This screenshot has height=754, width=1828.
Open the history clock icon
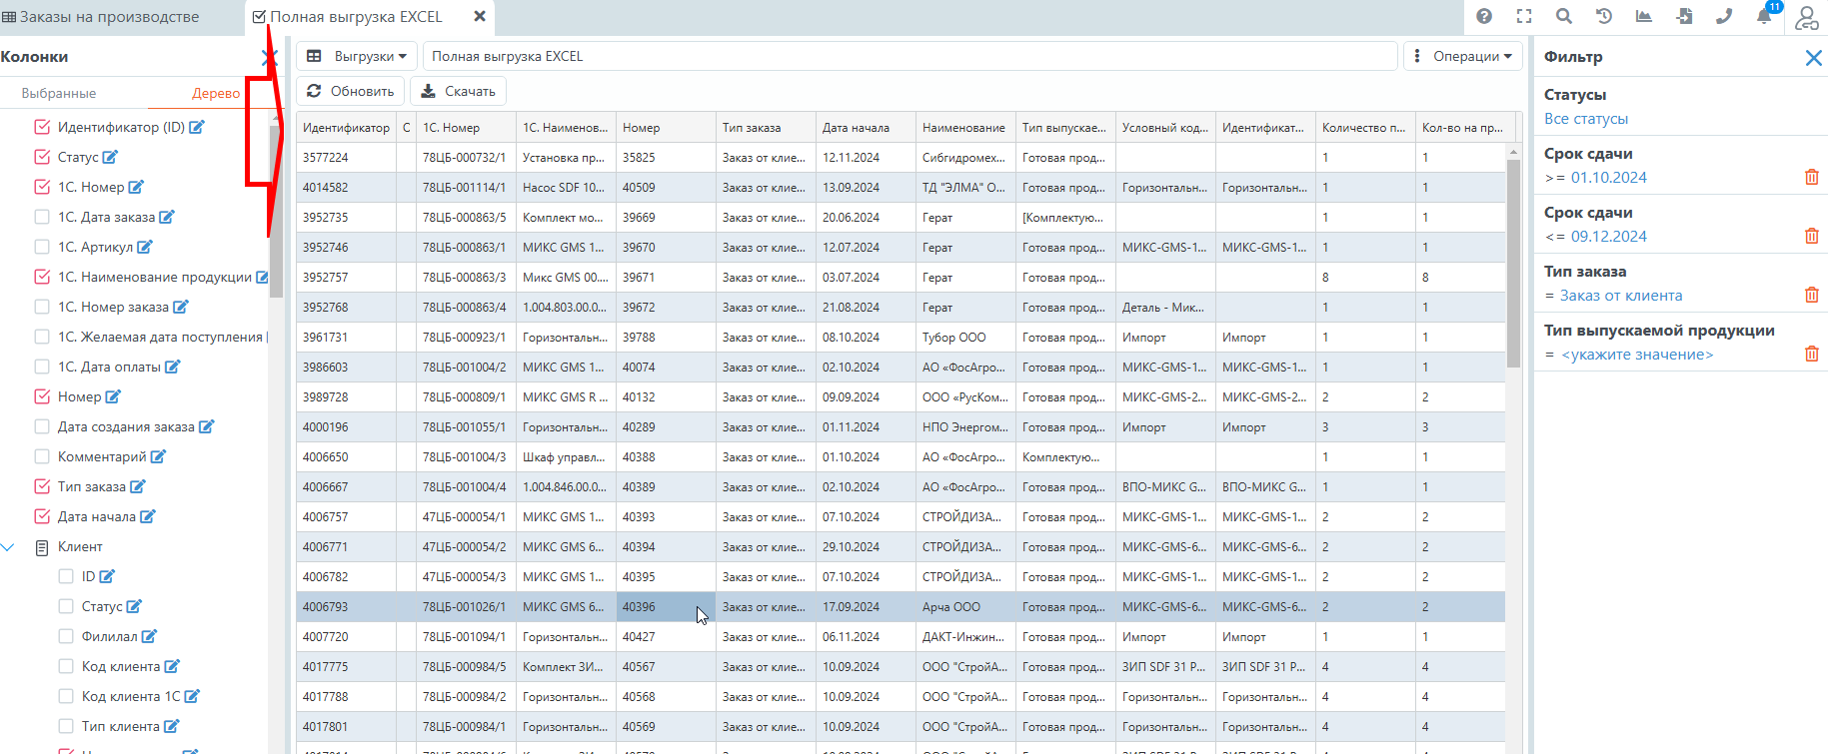[1604, 16]
